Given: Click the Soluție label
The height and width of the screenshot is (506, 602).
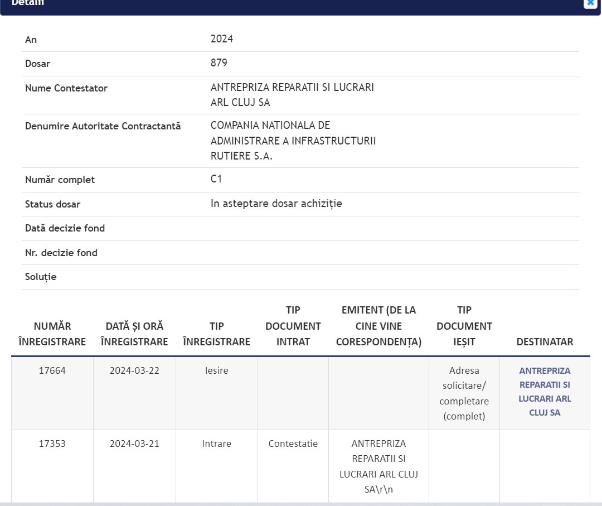Looking at the screenshot, I should (x=41, y=277).
